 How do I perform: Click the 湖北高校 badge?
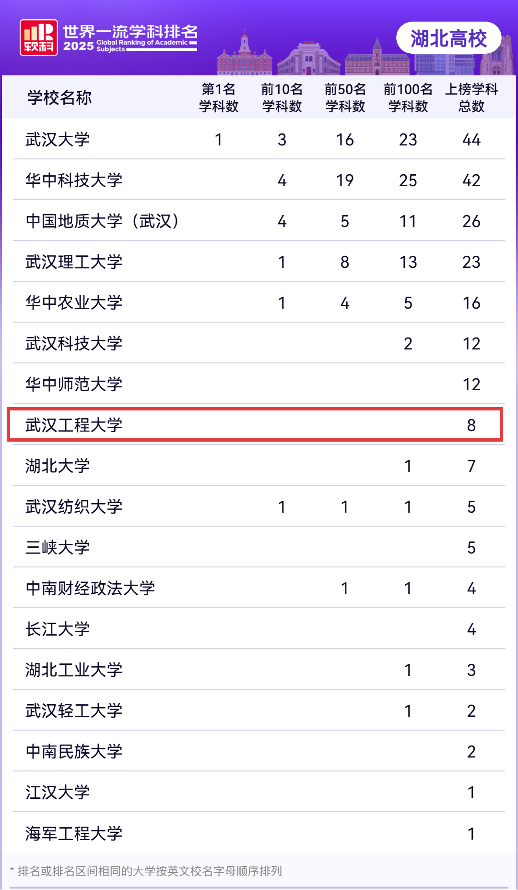(x=448, y=38)
